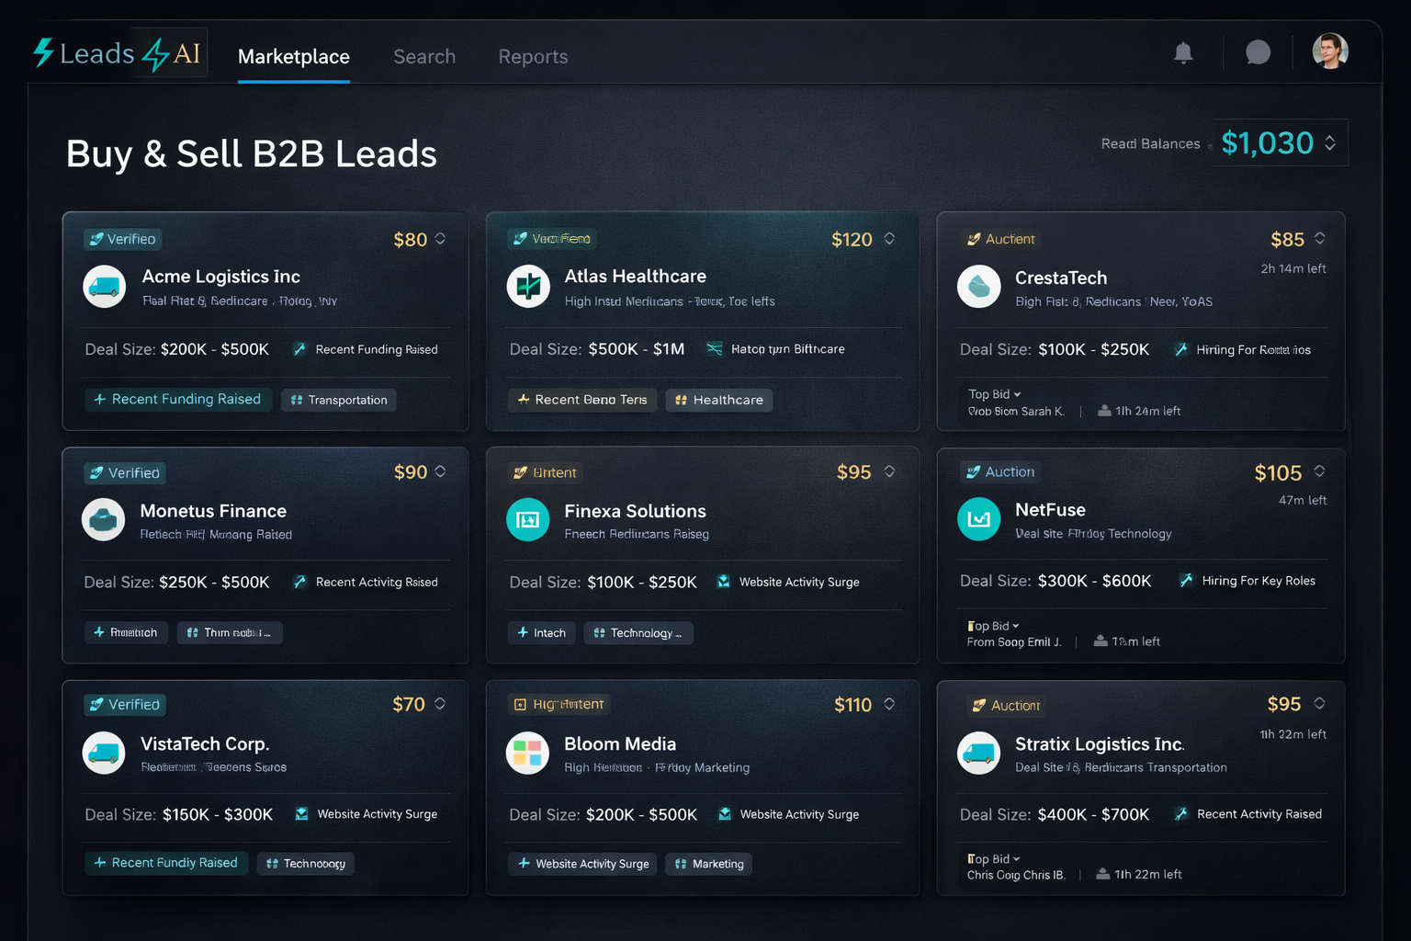
Task: Open the notifications bell
Action: coord(1183,53)
